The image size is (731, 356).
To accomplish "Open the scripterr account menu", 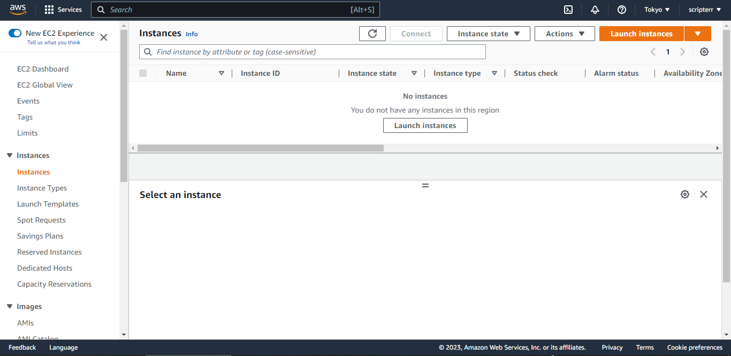I will (705, 10).
